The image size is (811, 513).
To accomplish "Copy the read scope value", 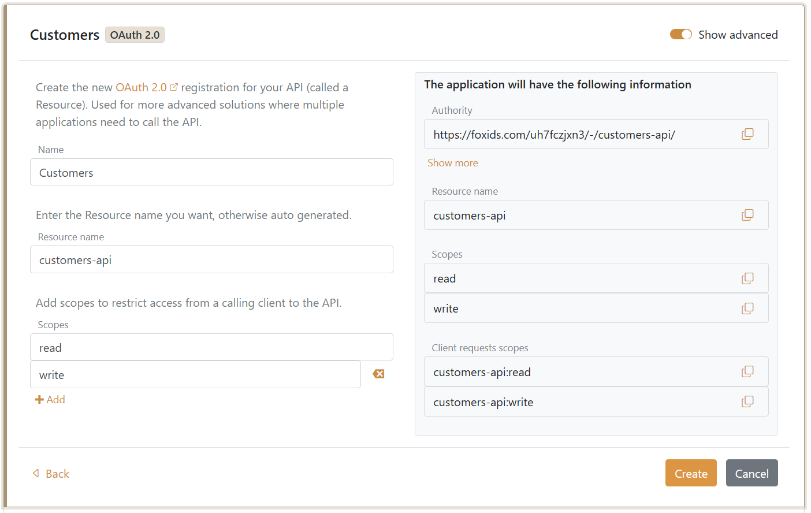I will coord(747,278).
